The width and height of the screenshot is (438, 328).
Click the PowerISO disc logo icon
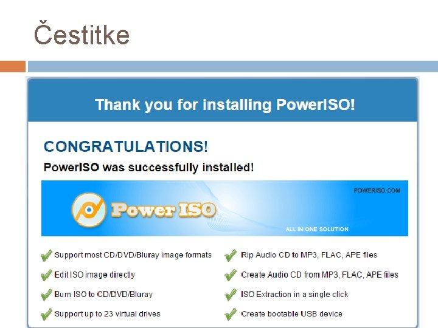tap(89, 210)
